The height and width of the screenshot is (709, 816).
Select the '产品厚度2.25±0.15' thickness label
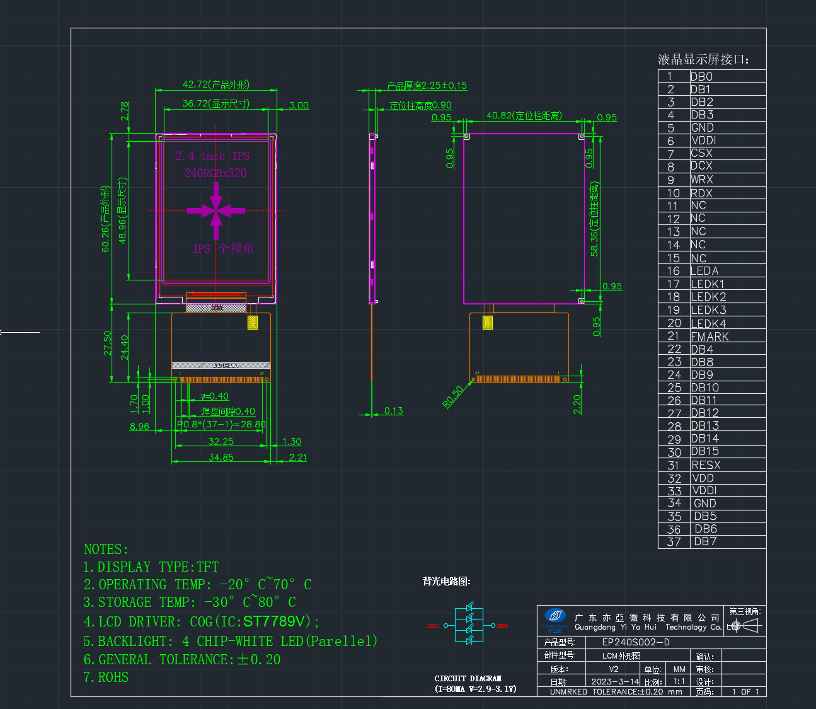[427, 86]
